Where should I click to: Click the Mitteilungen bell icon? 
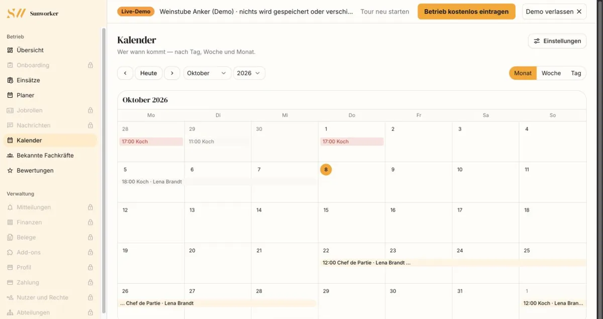(10, 207)
